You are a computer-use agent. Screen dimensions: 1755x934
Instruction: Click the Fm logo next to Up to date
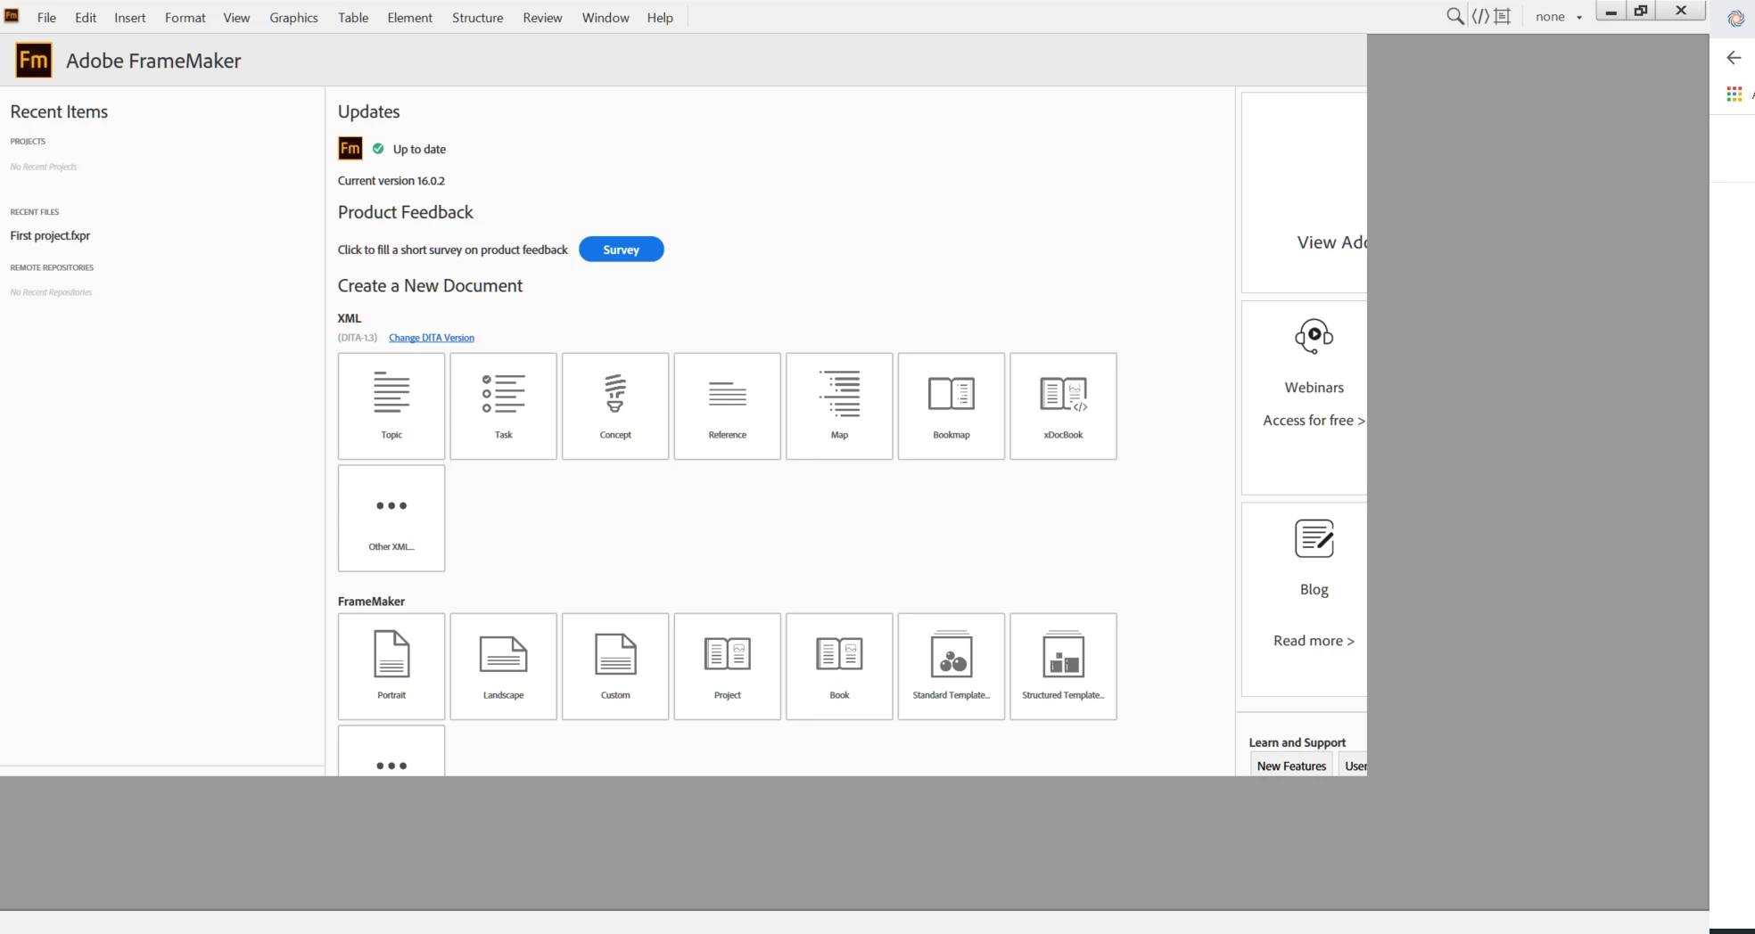coord(350,148)
